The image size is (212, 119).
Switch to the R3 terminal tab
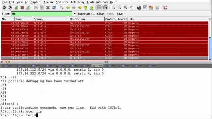click(73, 66)
